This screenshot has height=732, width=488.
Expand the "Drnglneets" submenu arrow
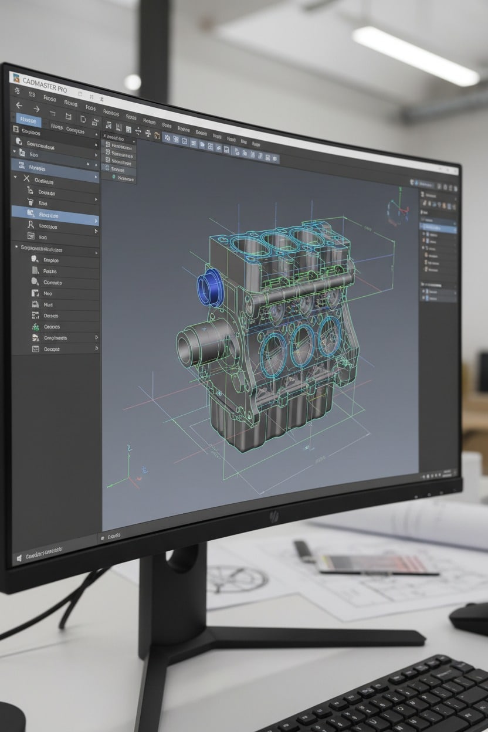pos(96,337)
